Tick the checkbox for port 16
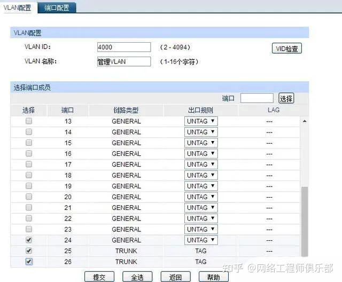Image resolution: width=342 pixels, height=282 pixels. tap(29, 153)
